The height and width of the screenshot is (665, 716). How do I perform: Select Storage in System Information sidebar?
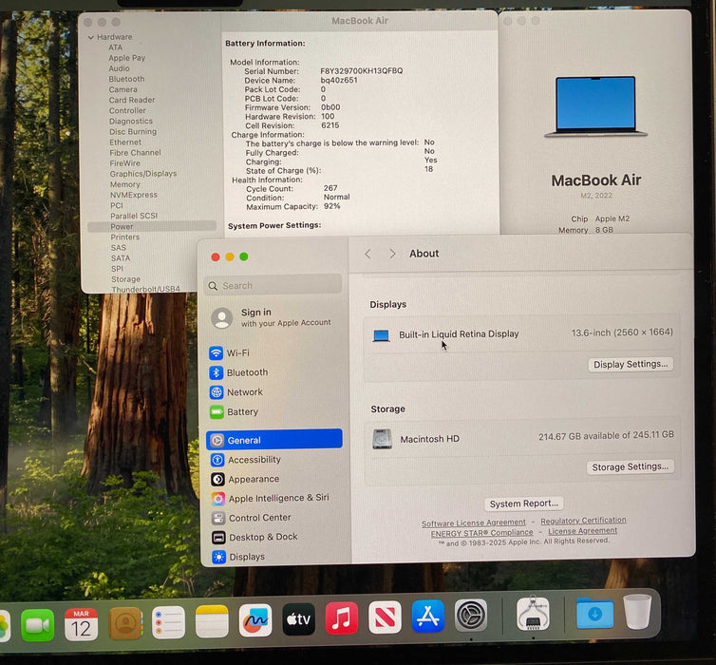tap(125, 279)
